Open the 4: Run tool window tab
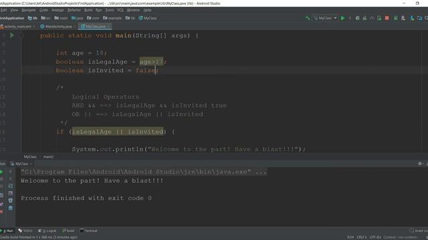This screenshot has height=240, width=428. 7,231
